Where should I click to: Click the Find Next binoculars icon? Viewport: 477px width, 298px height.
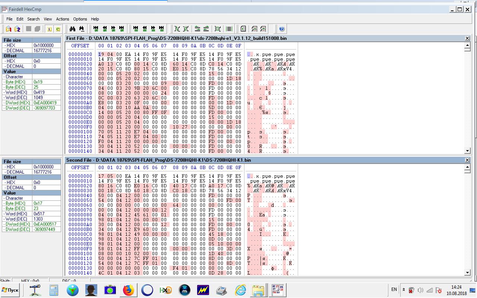pyautogui.click(x=81, y=29)
